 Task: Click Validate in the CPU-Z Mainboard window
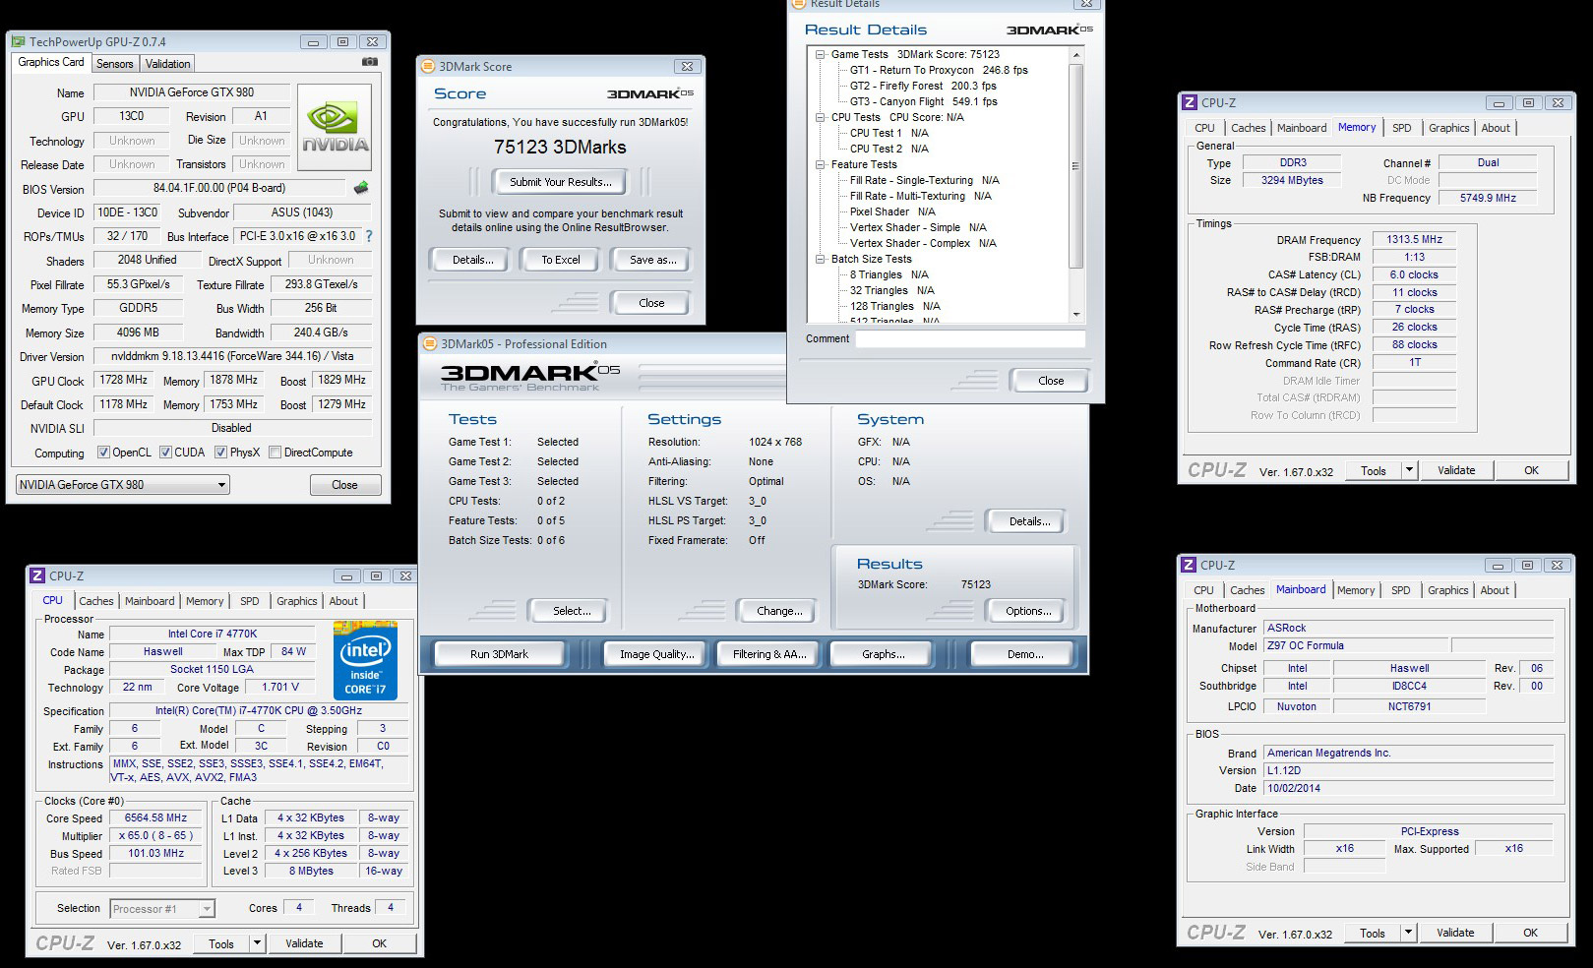(1455, 933)
